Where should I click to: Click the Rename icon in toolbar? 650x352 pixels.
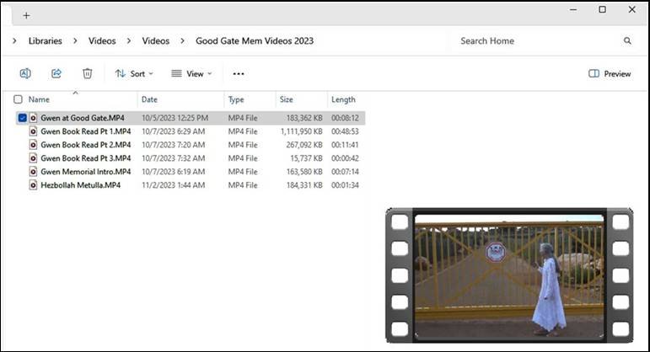tap(25, 73)
